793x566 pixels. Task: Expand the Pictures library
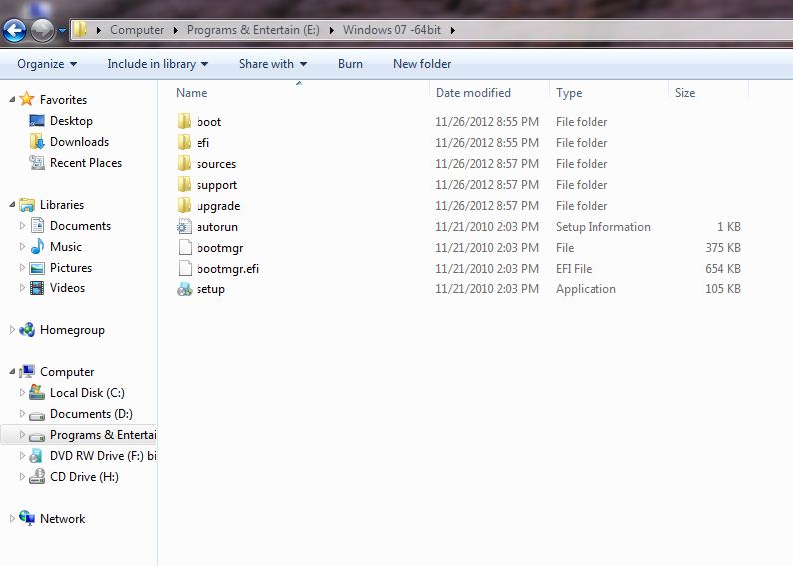point(22,267)
